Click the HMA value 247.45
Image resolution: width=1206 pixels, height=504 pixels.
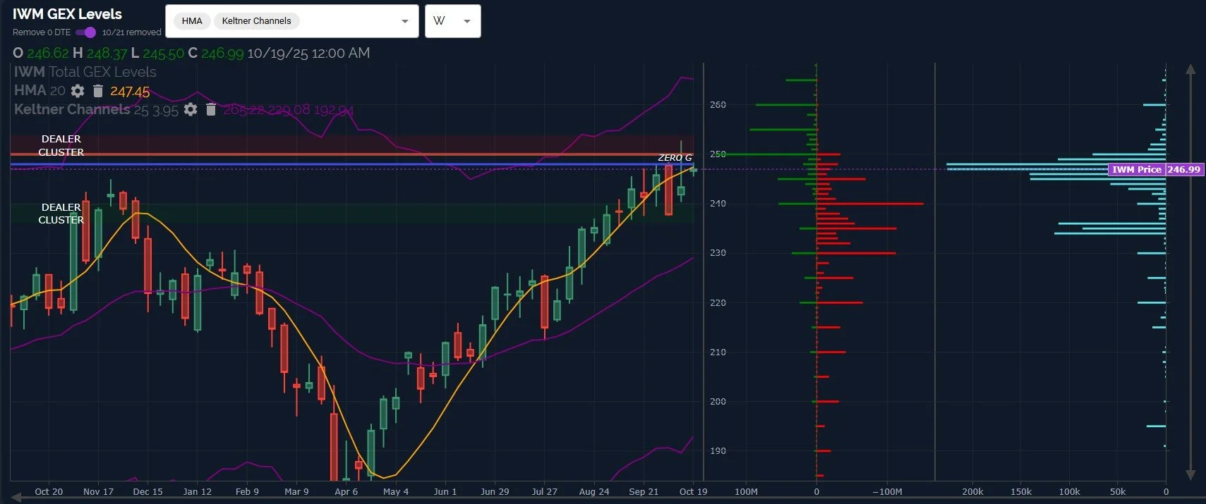(130, 92)
